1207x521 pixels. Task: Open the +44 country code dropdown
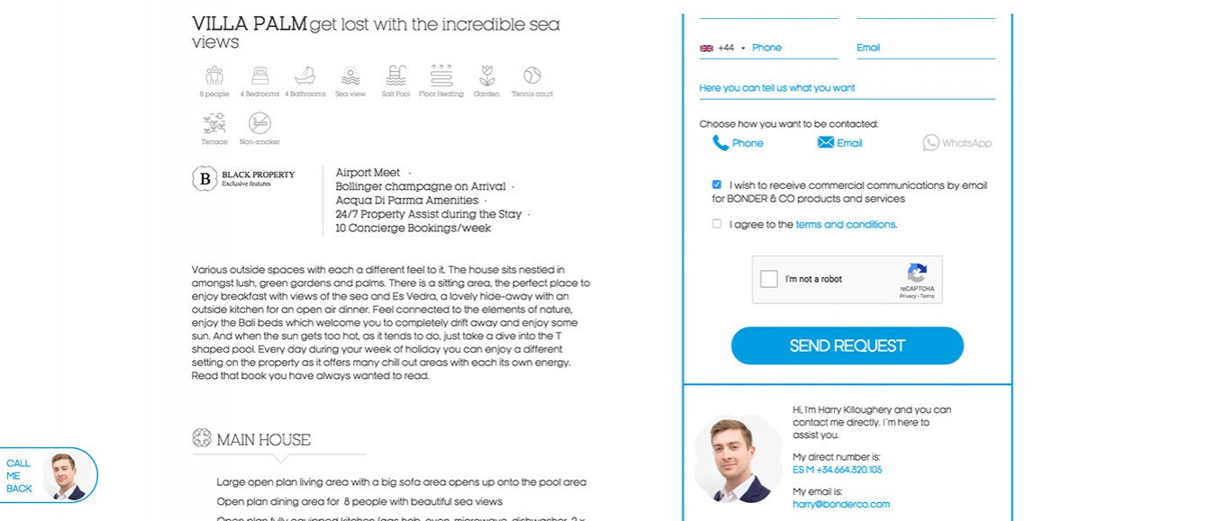(724, 48)
